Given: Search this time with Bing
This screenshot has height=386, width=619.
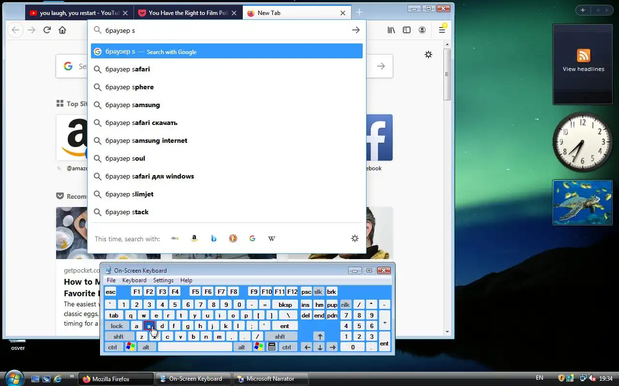Looking at the screenshot, I should 214,238.
